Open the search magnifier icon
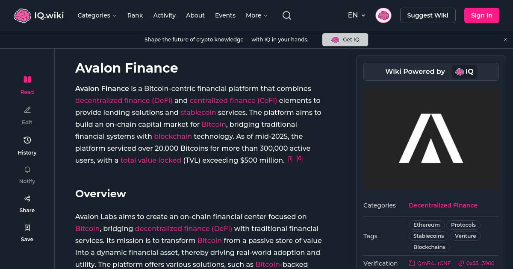 pyautogui.click(x=286, y=15)
